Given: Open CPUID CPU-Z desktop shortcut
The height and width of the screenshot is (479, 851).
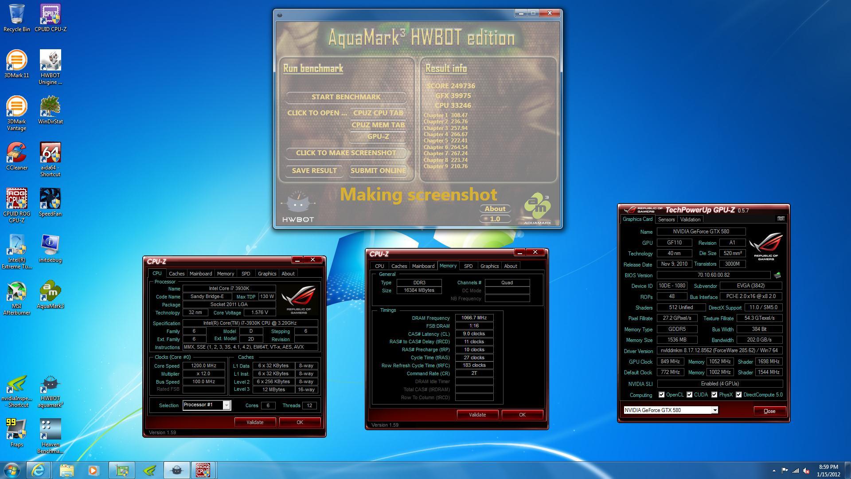Looking at the screenshot, I should click(51, 18).
